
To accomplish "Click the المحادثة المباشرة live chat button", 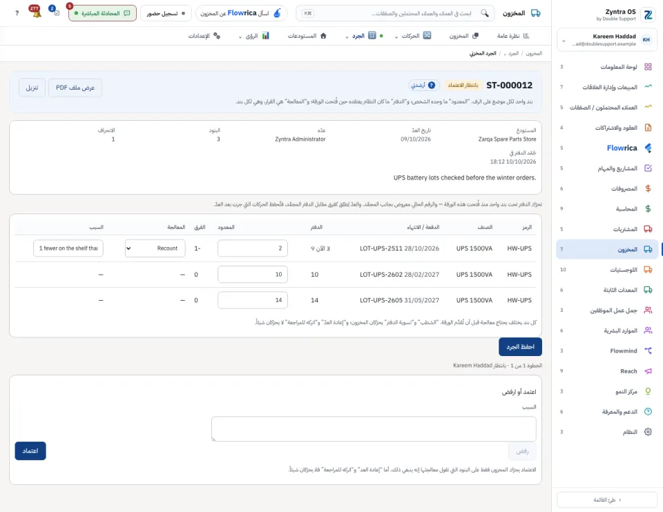I will [102, 13].
